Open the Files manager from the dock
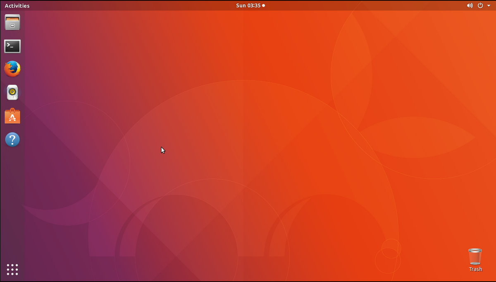The image size is (496, 282). [12, 22]
